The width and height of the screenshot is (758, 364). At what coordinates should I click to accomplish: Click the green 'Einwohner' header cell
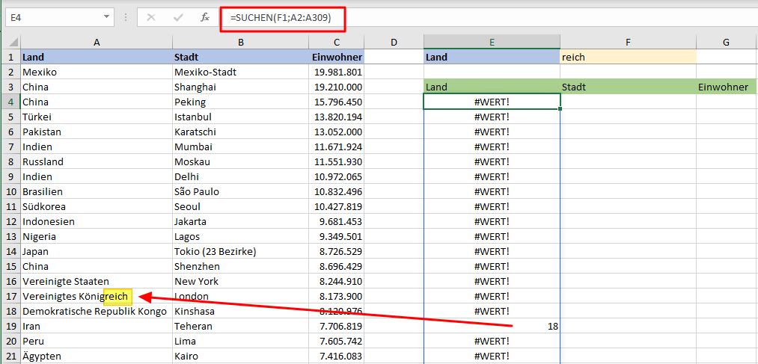726,87
